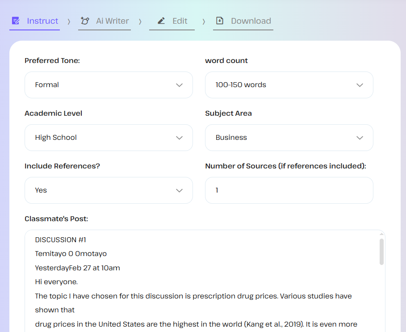Image resolution: width=406 pixels, height=332 pixels.
Task: Click the scrollbar thumb in Classmate's Post box
Action: pyautogui.click(x=381, y=252)
